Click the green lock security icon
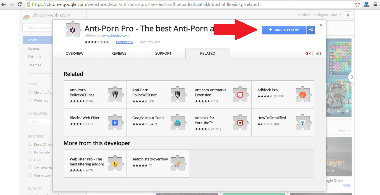Screen dimensions: 380x195 click(28, 4)
